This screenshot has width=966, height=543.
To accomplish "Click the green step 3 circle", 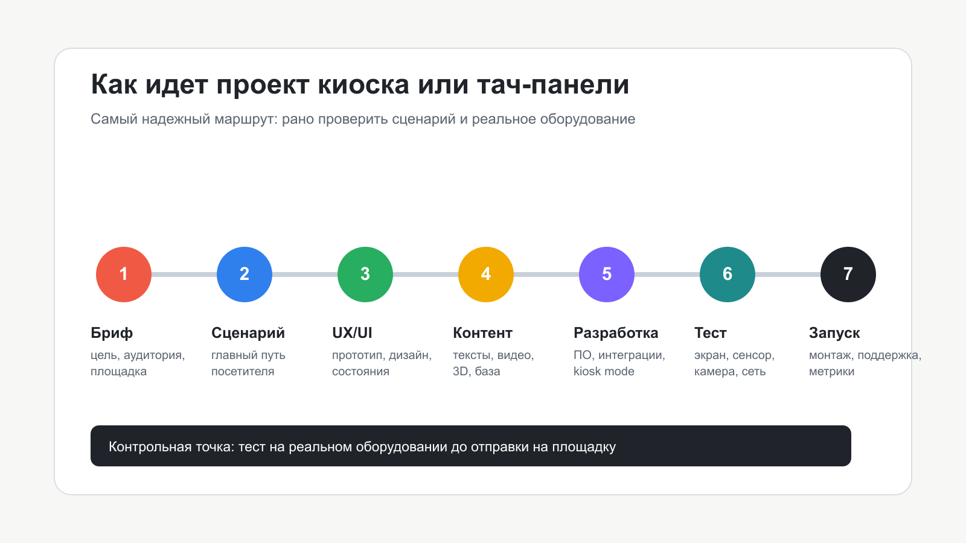I will click(x=365, y=275).
